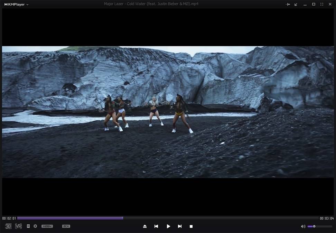Click the 2CH audio channel badge
This screenshot has width=336, height=233.
pyautogui.click(x=66, y=226)
